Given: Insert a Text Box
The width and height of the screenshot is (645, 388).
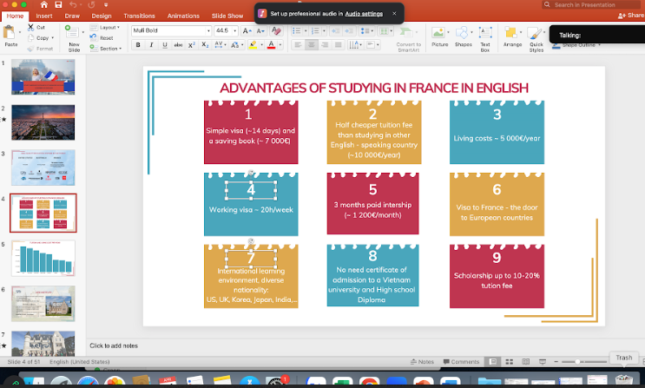Looking at the screenshot, I should 486,33.
